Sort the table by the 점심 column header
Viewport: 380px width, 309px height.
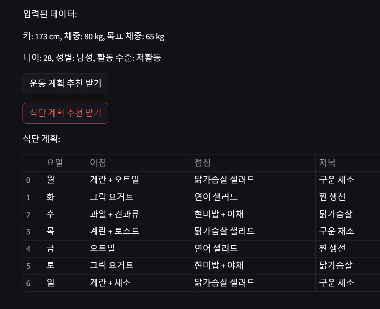pyautogui.click(x=203, y=163)
